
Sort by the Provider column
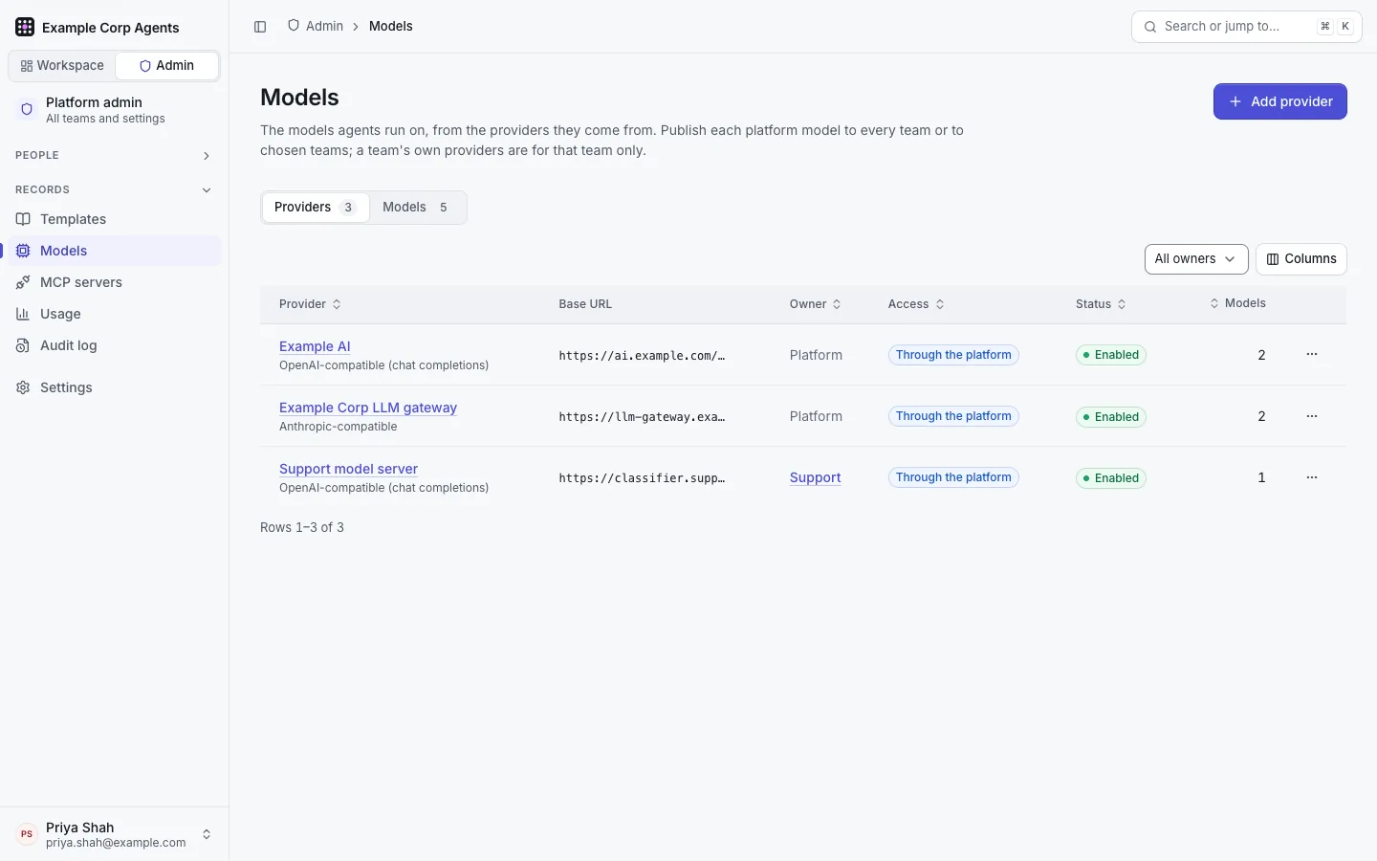310,304
